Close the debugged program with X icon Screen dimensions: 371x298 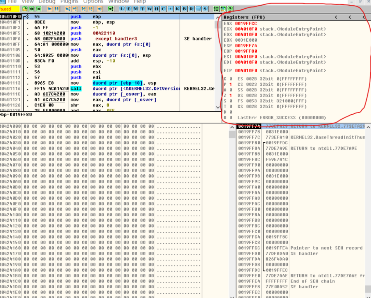click(38, 9)
